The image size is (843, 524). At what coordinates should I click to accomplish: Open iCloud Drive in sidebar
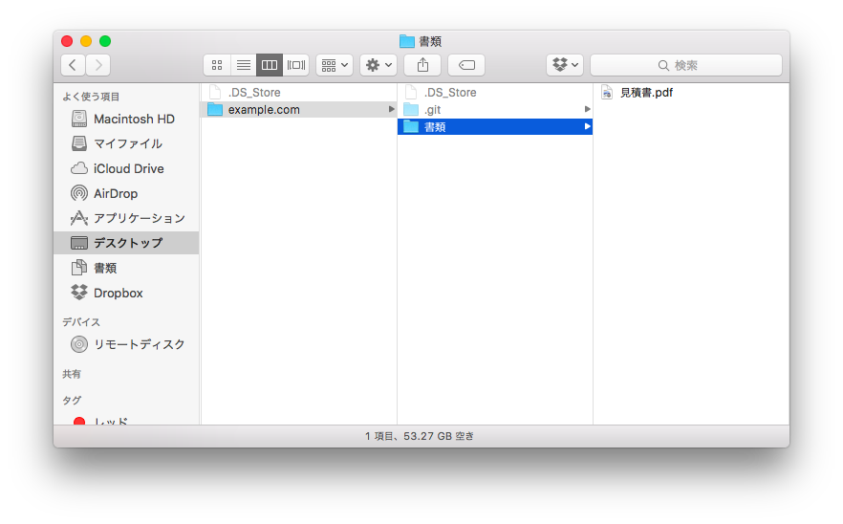coord(127,168)
